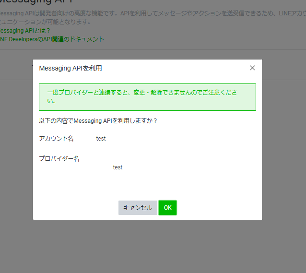
Task: Open LINE DevelopersのAPI関連のドキュメント link
Action: tap(52, 39)
